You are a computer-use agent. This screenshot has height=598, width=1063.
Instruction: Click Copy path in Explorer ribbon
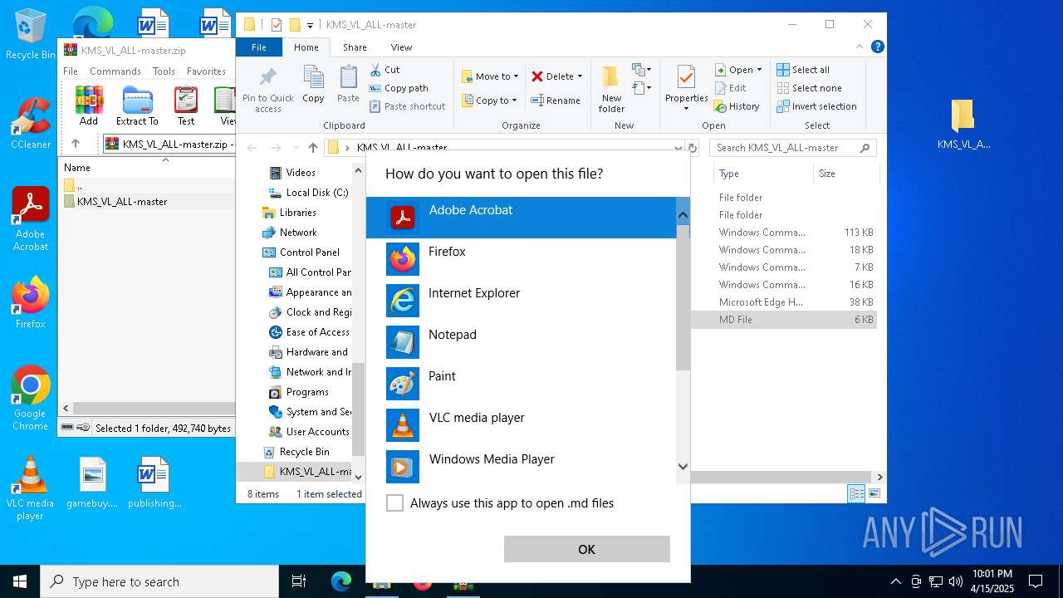click(399, 88)
